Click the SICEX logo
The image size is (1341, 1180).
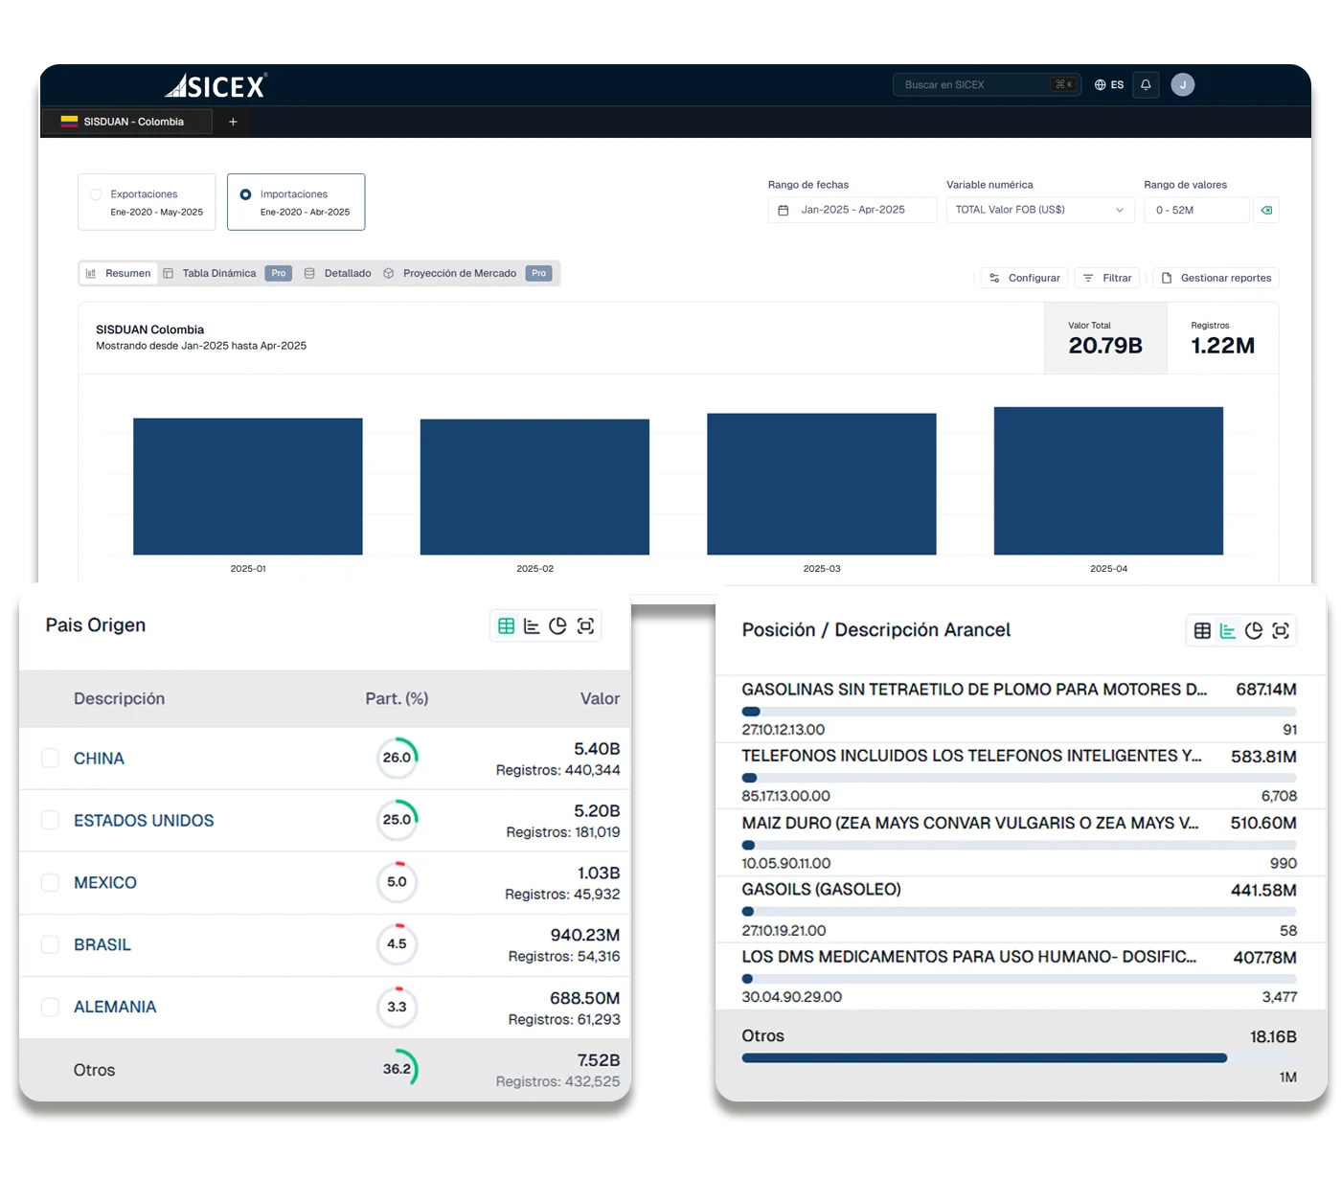(x=216, y=86)
